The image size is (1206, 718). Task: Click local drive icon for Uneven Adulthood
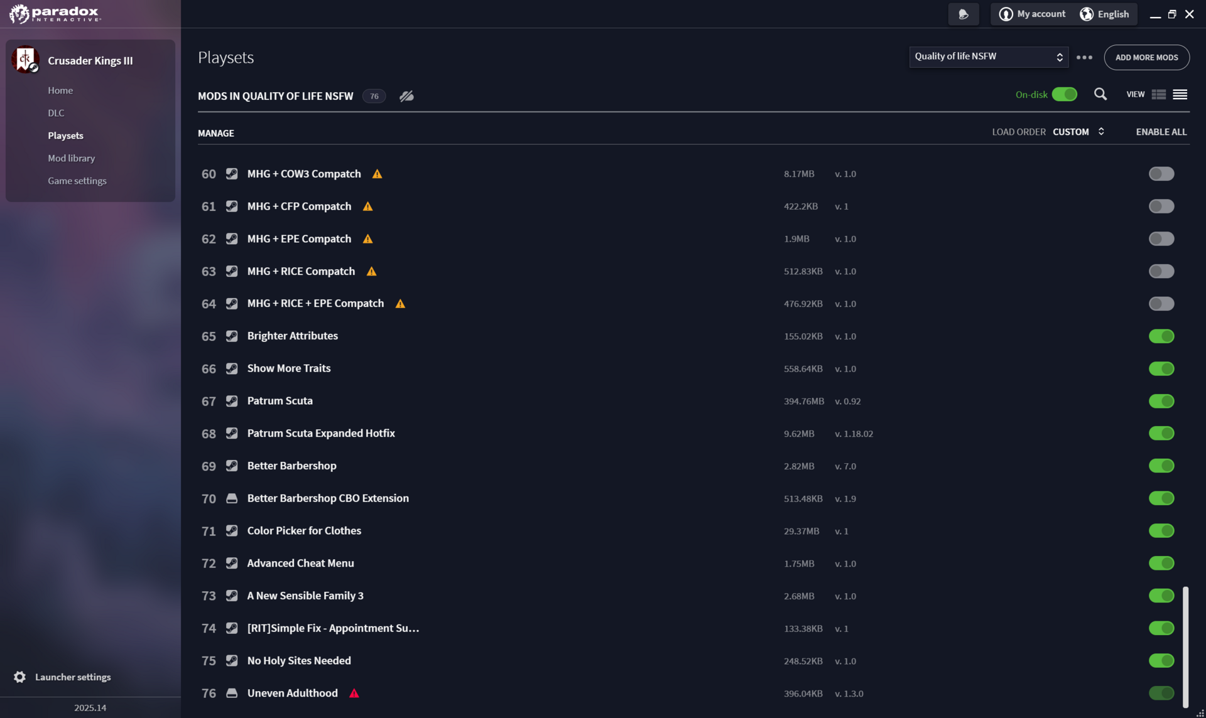(x=232, y=693)
